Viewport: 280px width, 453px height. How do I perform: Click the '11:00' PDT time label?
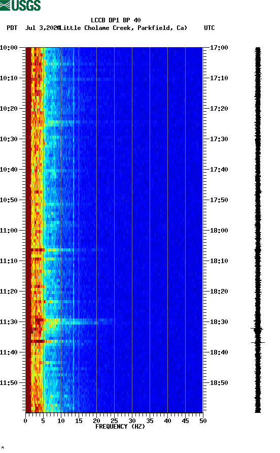coord(9,231)
